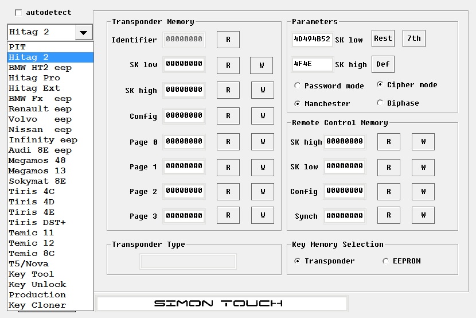Select BMW Fx eep option
This screenshot has height=318, width=476.
coord(50,99)
